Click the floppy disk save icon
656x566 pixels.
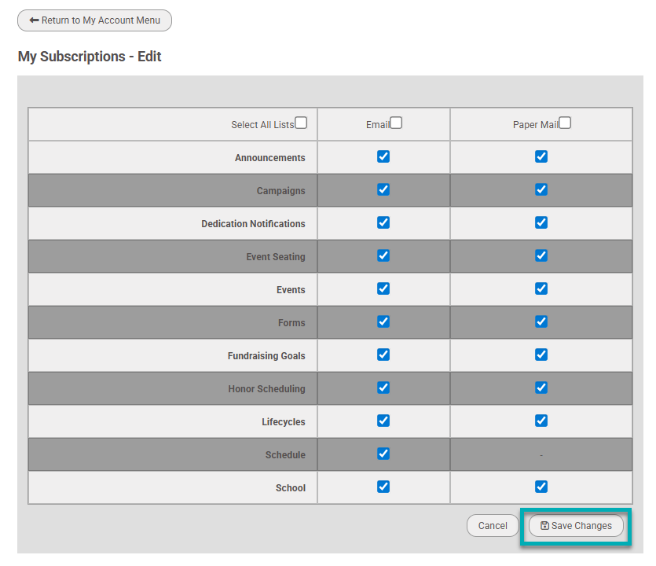coord(544,526)
